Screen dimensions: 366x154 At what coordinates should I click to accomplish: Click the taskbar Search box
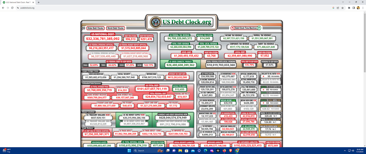pos(148,150)
